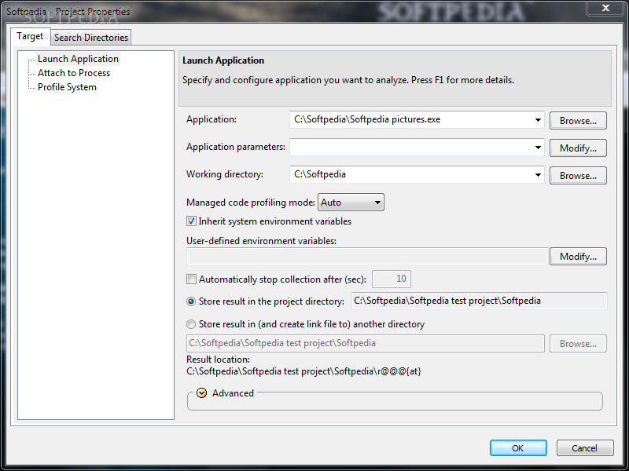Image resolution: width=629 pixels, height=471 pixels.
Task: Open Managed code profiling mode dropdown
Action: point(351,203)
